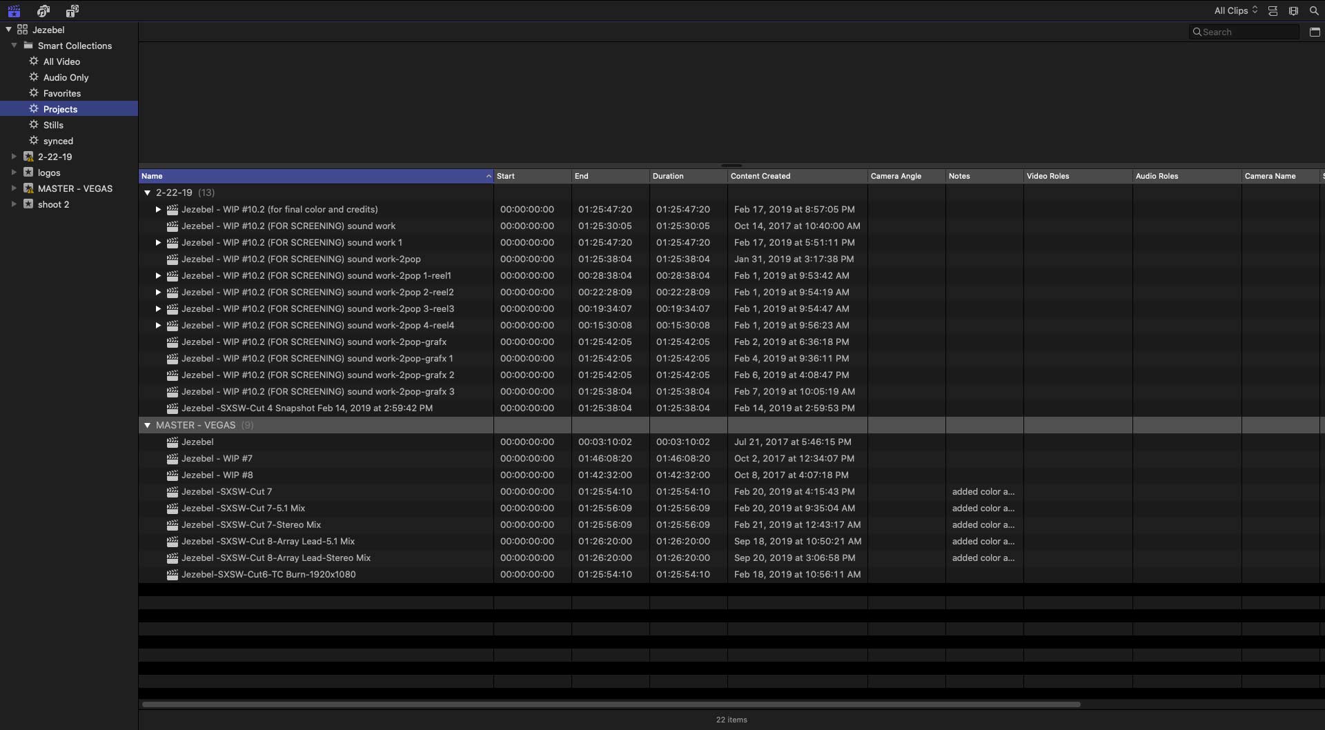Image resolution: width=1325 pixels, height=730 pixels.
Task: Show the Photos and Audio sidebar
Action: coord(43,11)
